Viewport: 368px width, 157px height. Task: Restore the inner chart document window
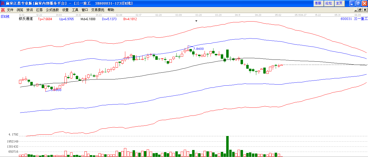(360, 10)
